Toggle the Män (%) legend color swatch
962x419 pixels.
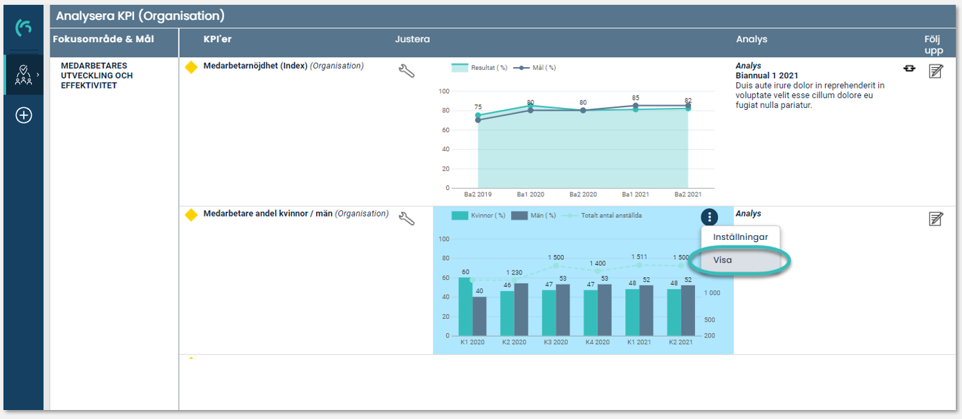tap(519, 216)
